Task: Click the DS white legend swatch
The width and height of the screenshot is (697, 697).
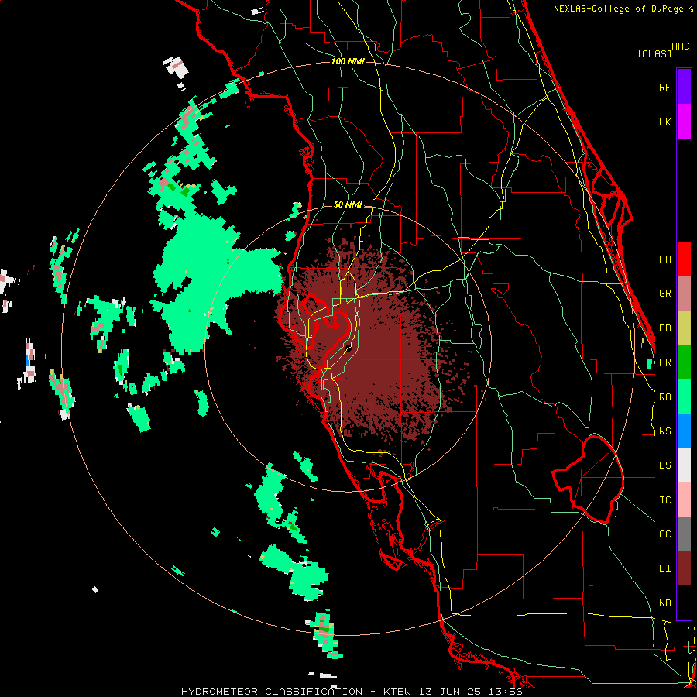Action: tap(684, 465)
